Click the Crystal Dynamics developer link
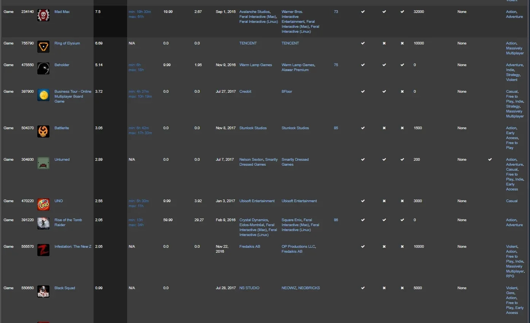Screen dimensions: 530x323 pos(253,220)
